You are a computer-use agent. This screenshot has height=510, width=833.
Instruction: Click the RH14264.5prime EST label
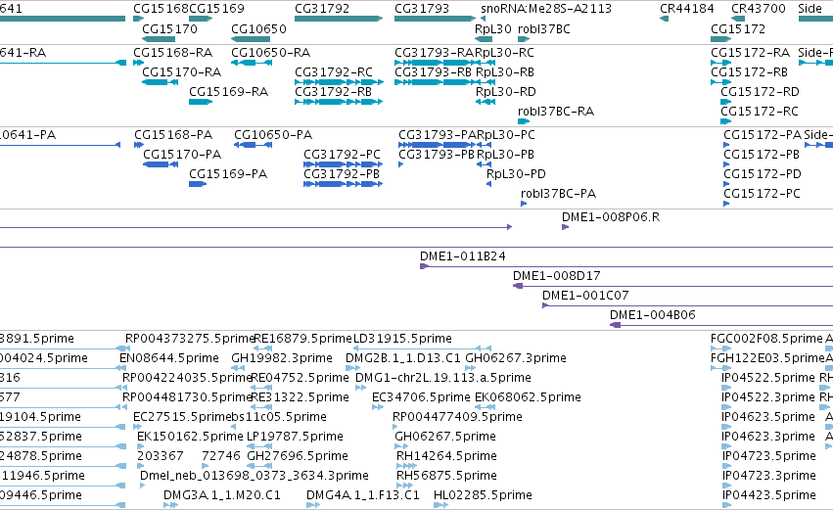446,456
